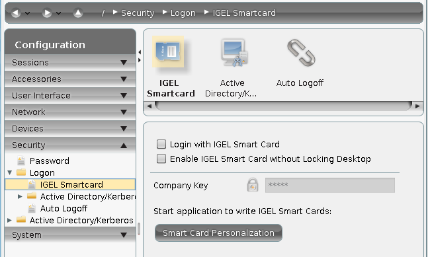428x257 pixels.
Task: Click the IGEL Smartcard large card icon
Action: pyautogui.click(x=168, y=52)
